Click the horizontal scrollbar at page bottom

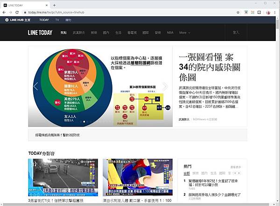click(x=136, y=205)
